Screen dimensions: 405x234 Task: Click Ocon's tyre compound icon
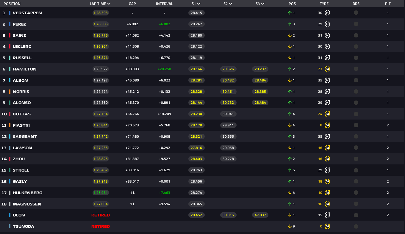click(x=327, y=215)
